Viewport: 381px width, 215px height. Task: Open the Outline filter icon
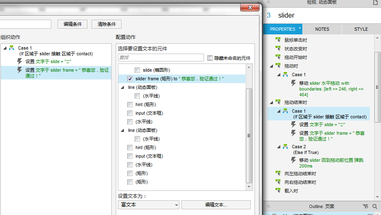[x=365, y=206]
